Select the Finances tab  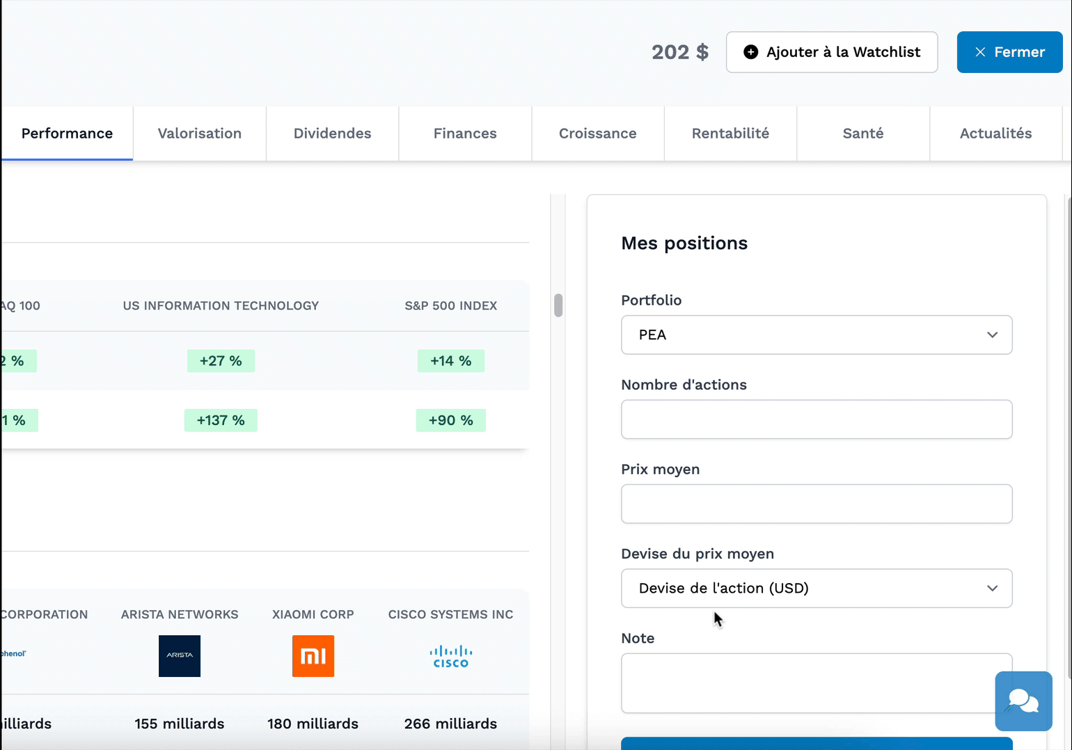coord(465,134)
